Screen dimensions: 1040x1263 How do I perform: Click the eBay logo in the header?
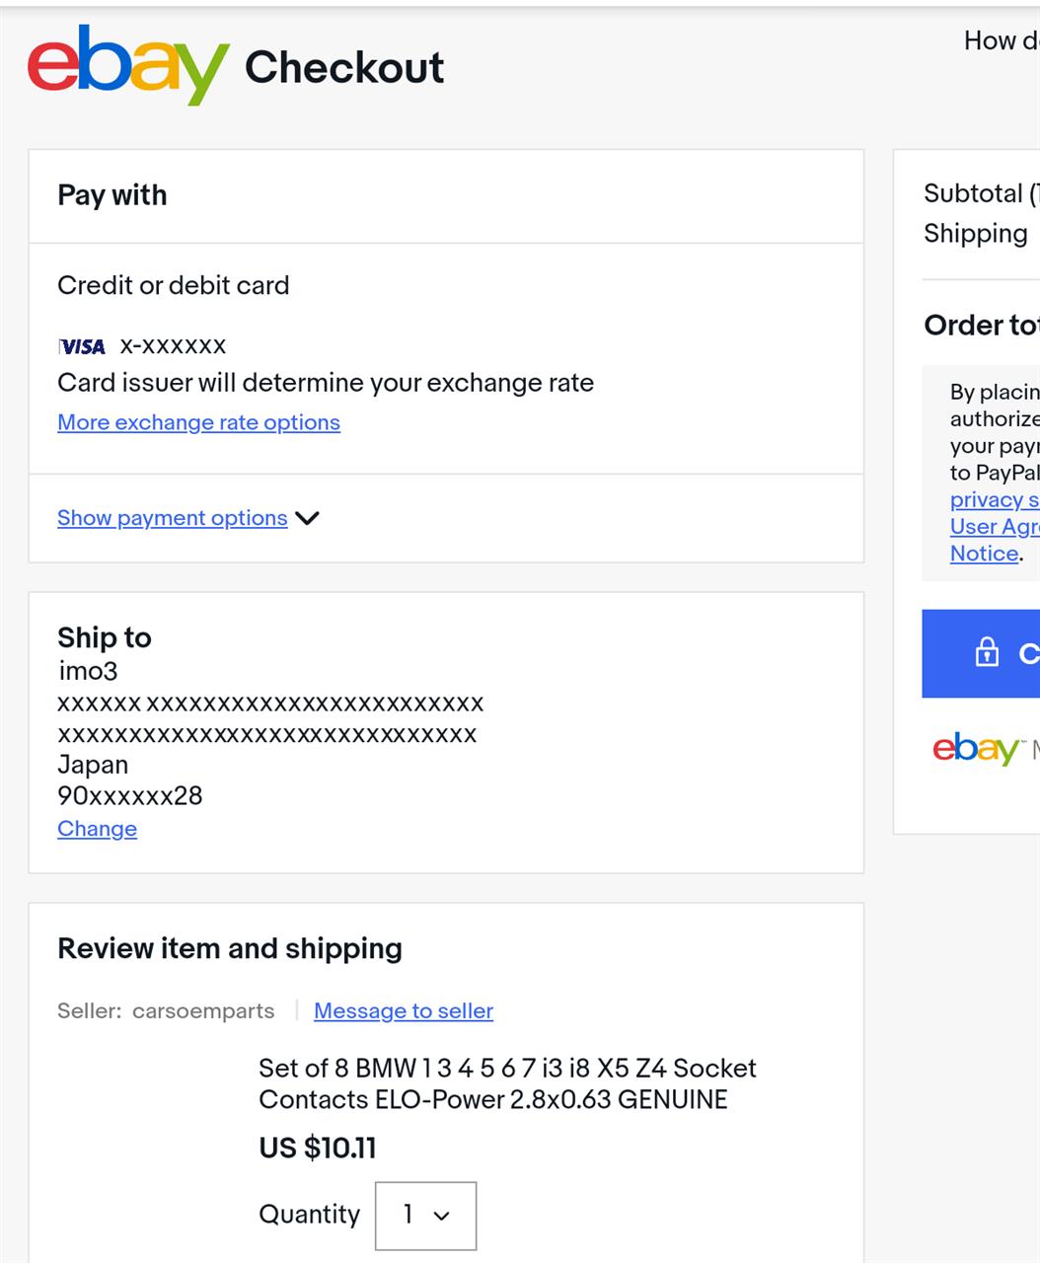pyautogui.click(x=128, y=65)
